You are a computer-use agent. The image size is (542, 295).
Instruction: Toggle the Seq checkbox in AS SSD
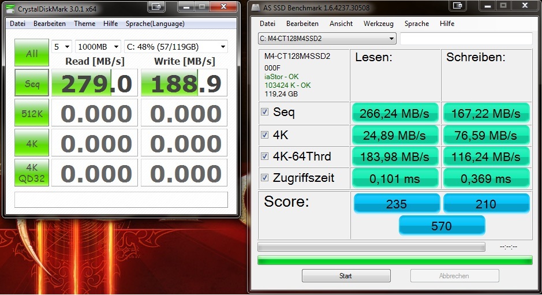click(x=265, y=111)
